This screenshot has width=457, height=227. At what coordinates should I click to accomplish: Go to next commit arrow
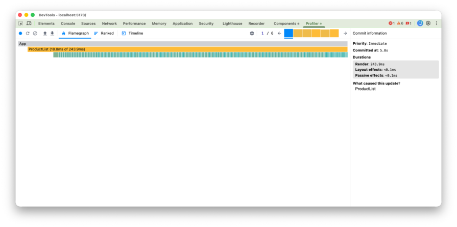tap(345, 34)
